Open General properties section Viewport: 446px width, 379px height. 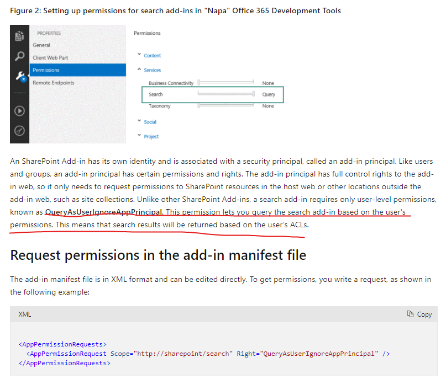[41, 45]
